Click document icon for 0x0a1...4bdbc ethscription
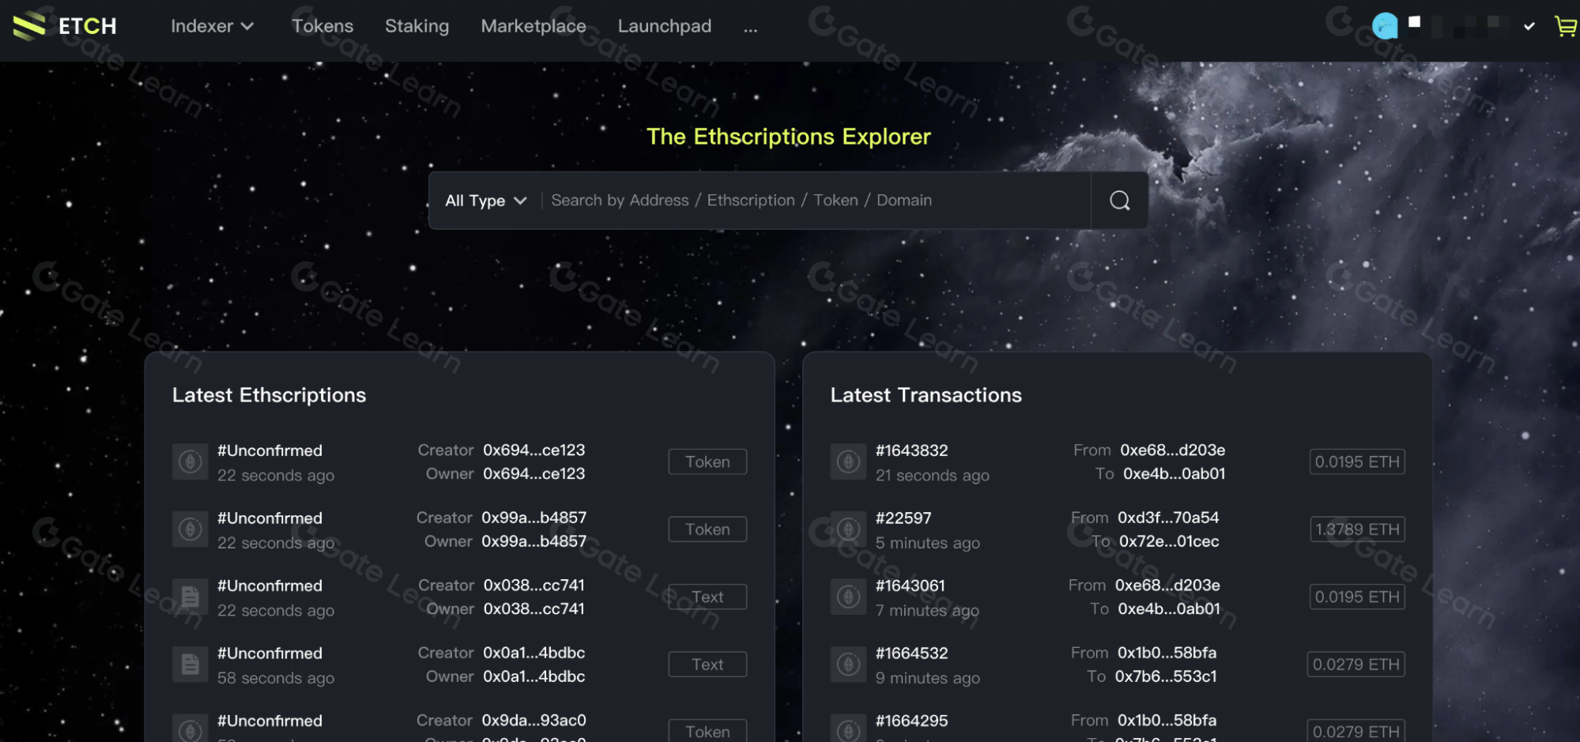Viewport: 1580px width, 742px height. coord(190,665)
